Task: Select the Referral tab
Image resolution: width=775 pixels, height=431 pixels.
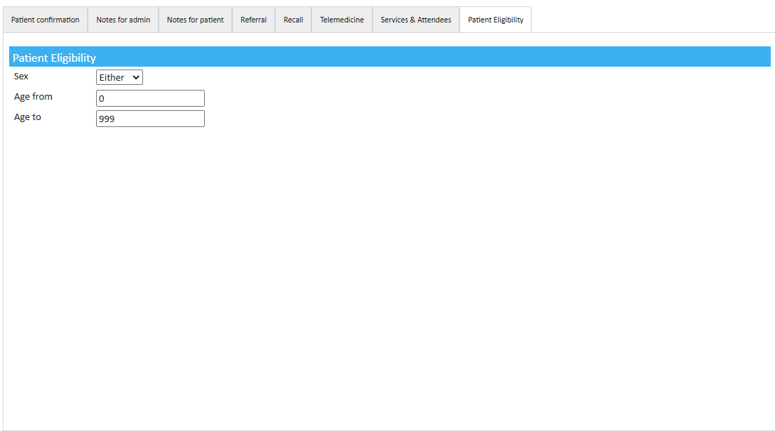Action: pos(253,20)
